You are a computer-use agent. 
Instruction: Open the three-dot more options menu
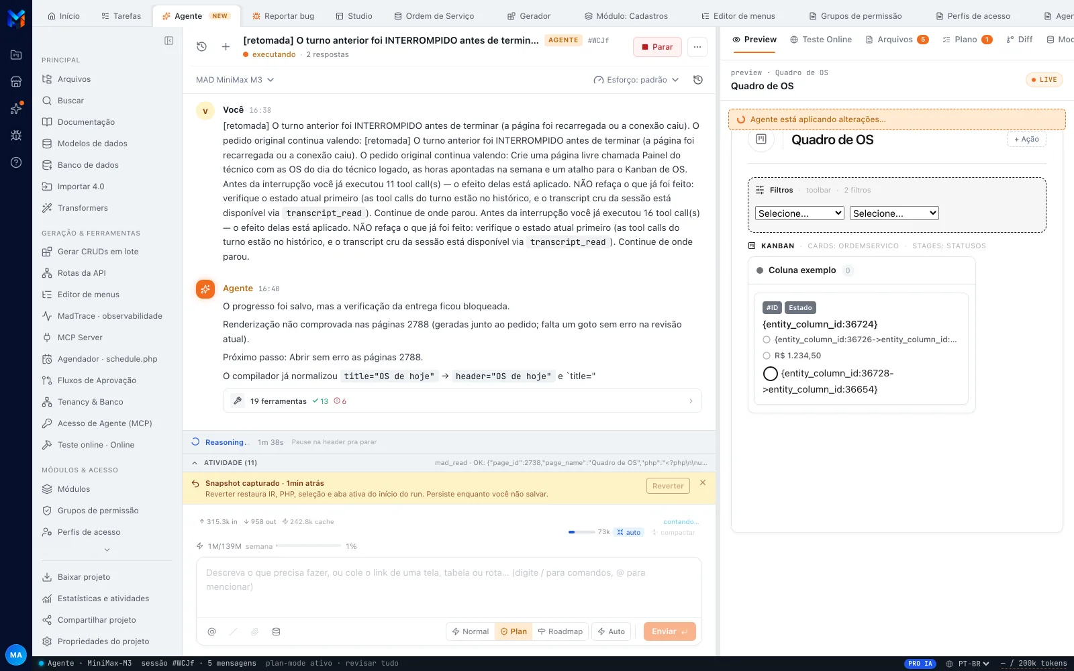click(x=697, y=46)
